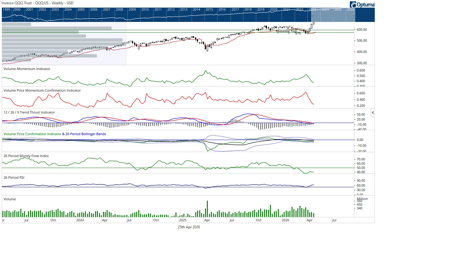Click the tallest volume bar in April 2025
Image resolution: width=468 pixels, height=263 pixels.
pyautogui.click(x=207, y=209)
